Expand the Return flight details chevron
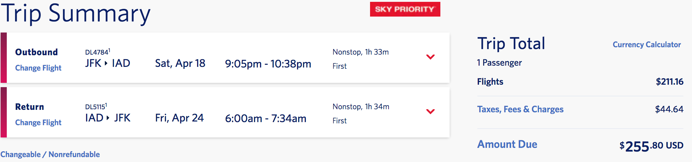Viewport: 692px width, 162px height. (430, 111)
